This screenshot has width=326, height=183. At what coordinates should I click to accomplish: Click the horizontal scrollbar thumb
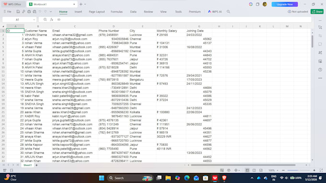tap(243, 165)
